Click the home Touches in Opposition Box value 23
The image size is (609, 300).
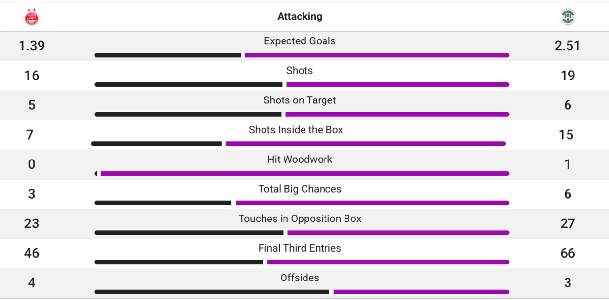32,223
